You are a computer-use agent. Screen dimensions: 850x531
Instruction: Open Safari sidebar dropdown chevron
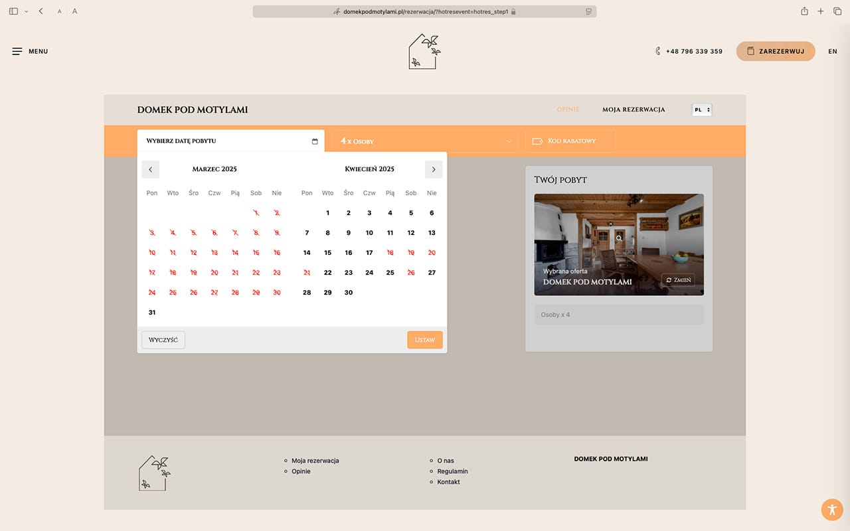[x=27, y=11]
